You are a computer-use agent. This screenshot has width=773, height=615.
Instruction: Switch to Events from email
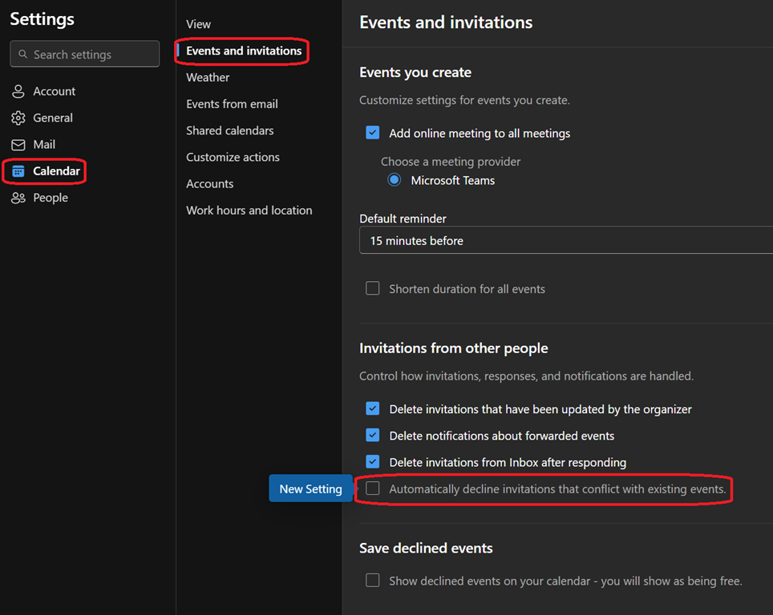point(233,104)
